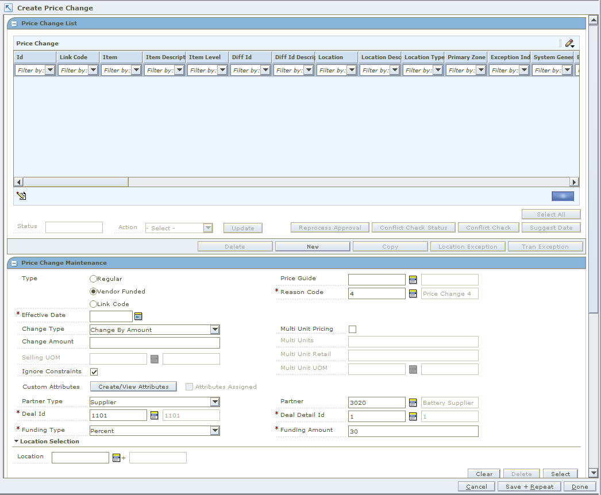
Task: Click the Effective Date input field
Action: (111, 316)
